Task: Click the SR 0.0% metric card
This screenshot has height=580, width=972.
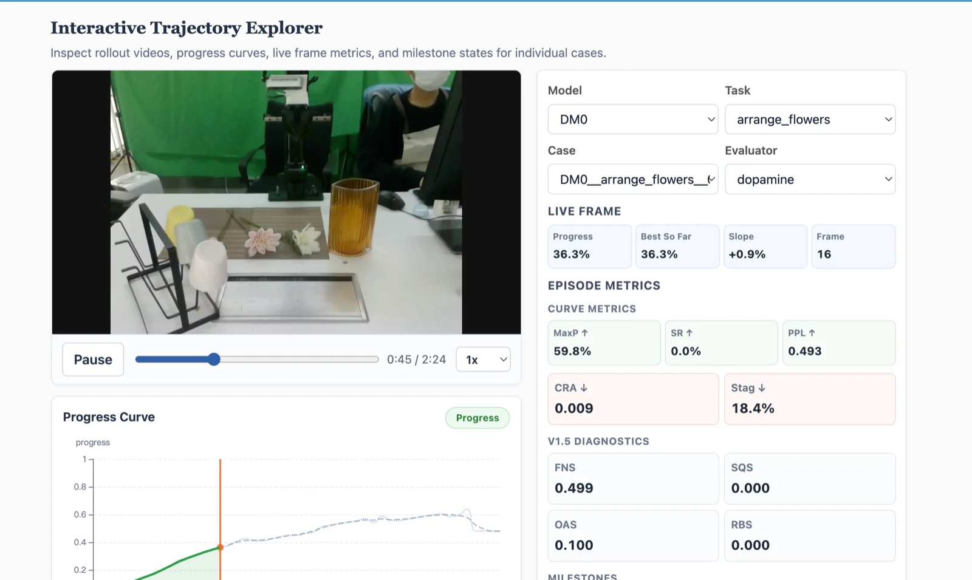Action: tap(721, 343)
